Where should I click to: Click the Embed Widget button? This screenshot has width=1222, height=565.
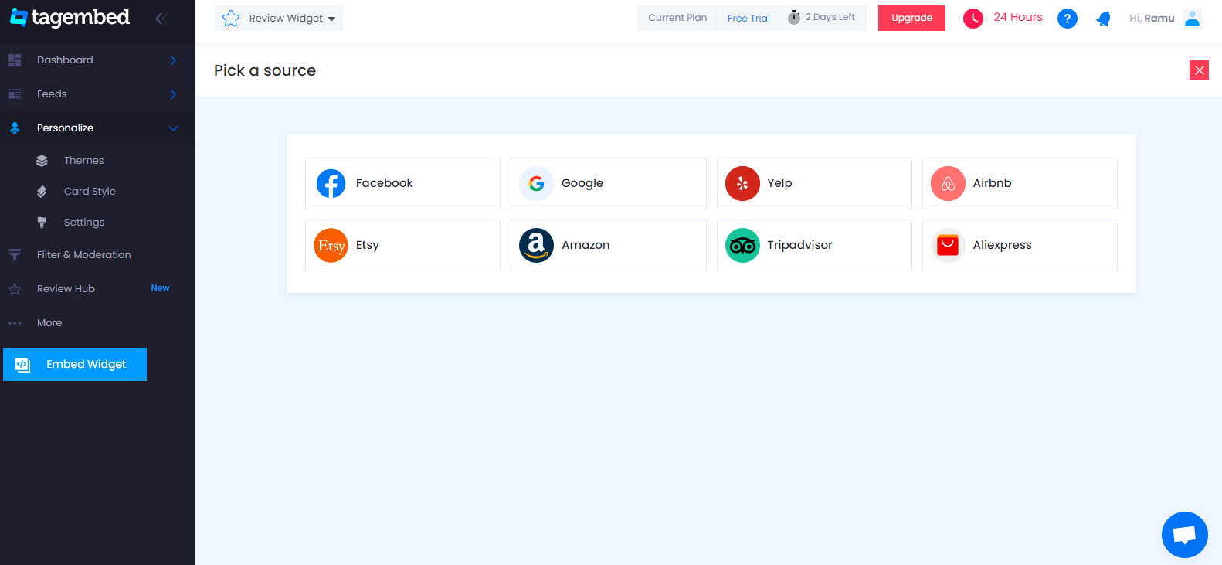coord(75,364)
